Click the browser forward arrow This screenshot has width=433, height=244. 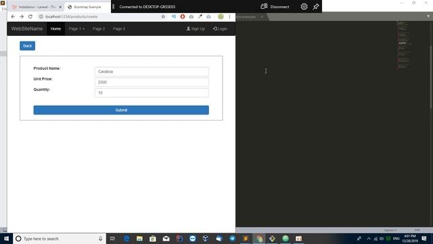point(22,16)
